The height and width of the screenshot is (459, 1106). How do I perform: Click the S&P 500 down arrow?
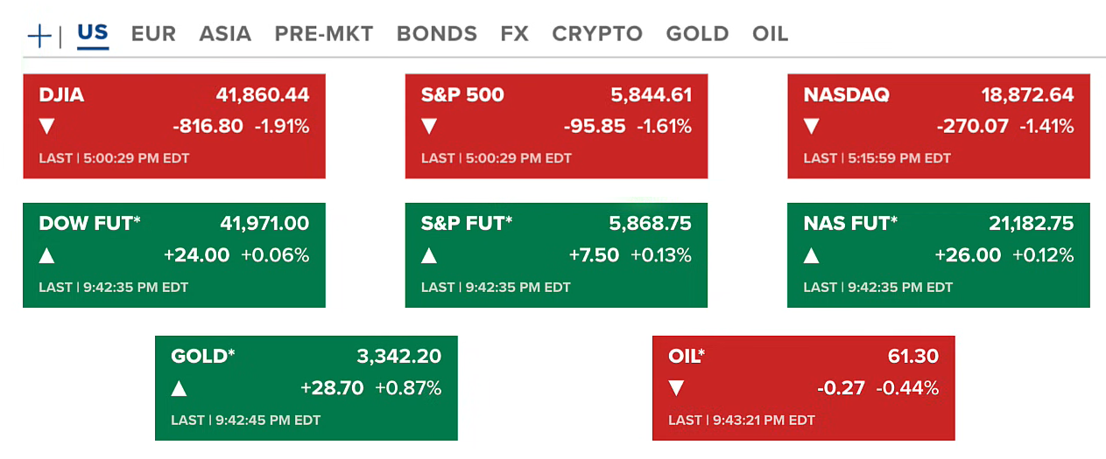[429, 127]
